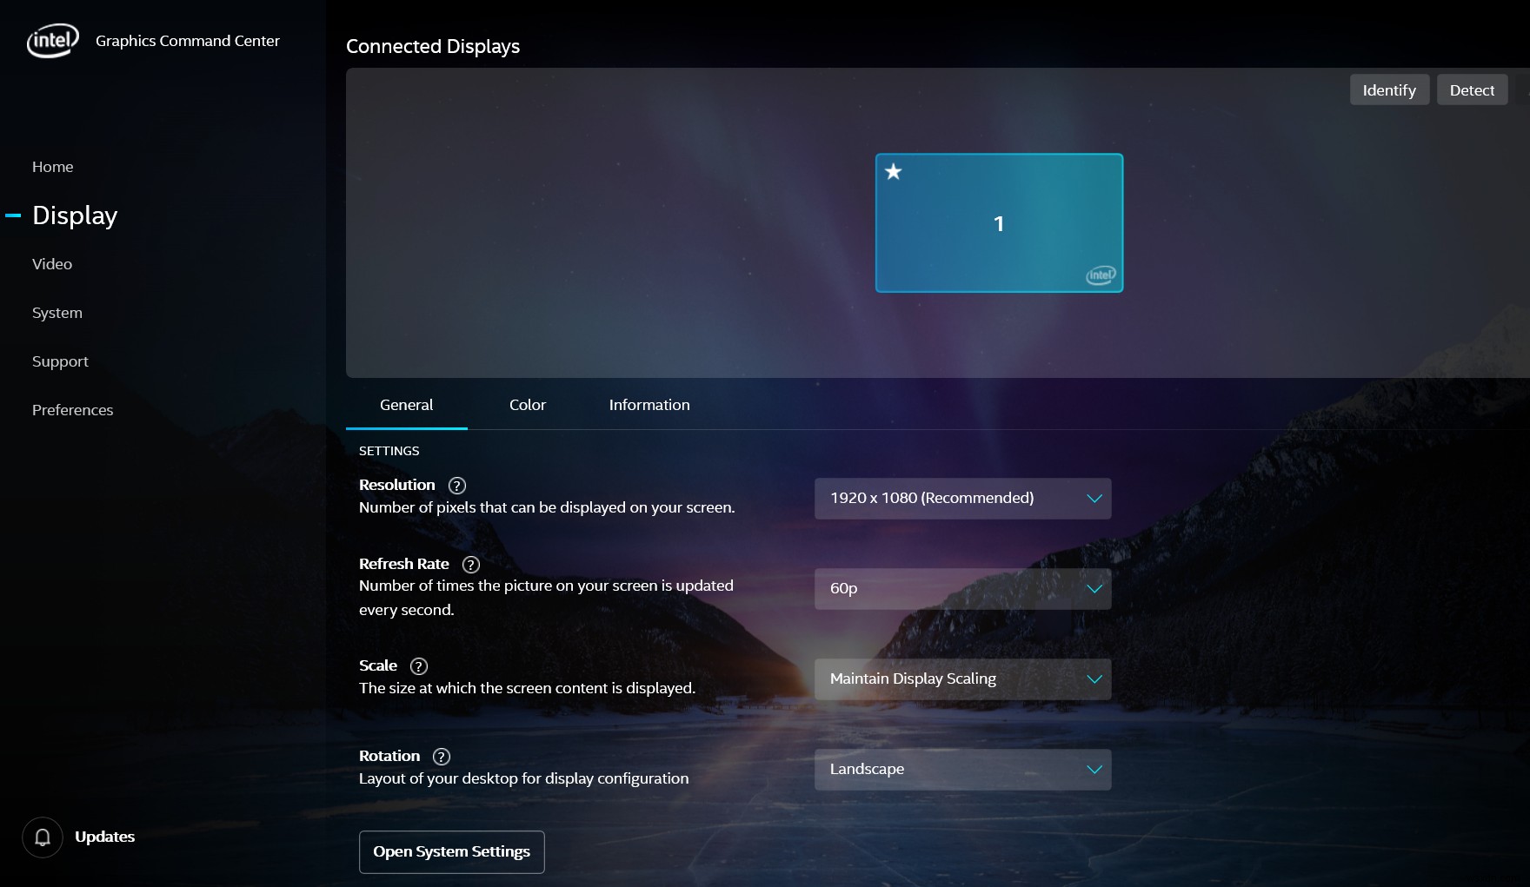The height and width of the screenshot is (887, 1530).
Task: Click the Connected Displays heading
Action: tap(433, 47)
